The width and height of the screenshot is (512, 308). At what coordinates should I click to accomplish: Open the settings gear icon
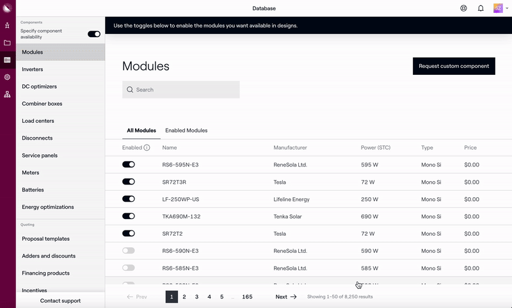click(7, 77)
